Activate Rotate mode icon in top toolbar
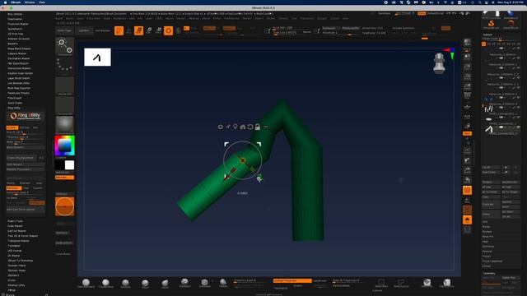This screenshot has width=527, height=296. point(159,30)
